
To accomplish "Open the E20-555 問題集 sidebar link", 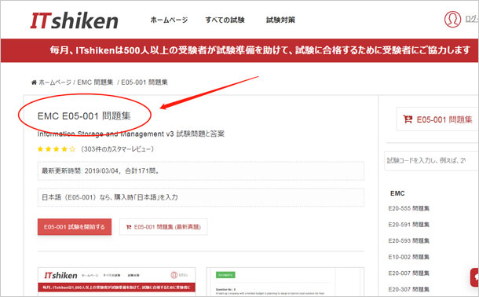I will pos(409,208).
